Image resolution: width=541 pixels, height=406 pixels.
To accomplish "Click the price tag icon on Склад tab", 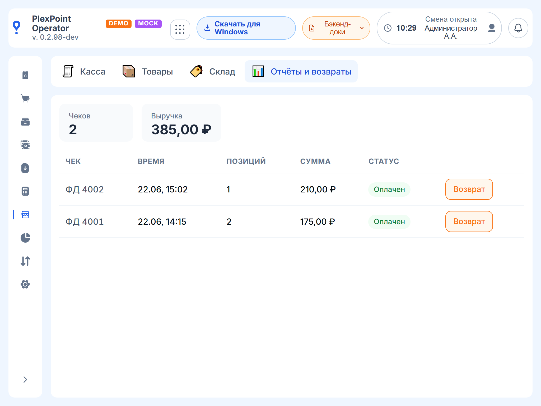I will pos(197,71).
